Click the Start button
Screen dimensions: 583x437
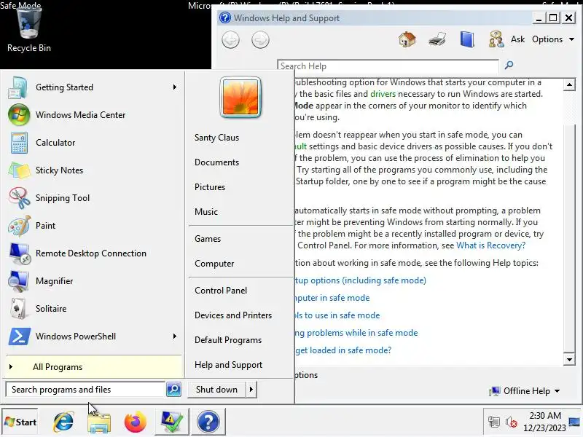20,422
